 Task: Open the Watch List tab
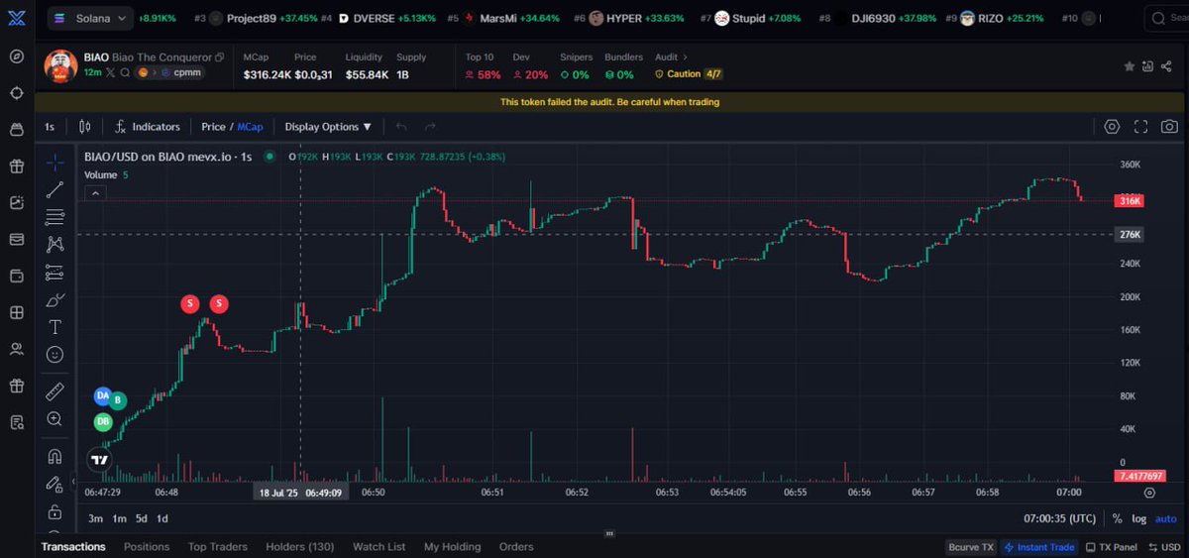pyautogui.click(x=379, y=546)
